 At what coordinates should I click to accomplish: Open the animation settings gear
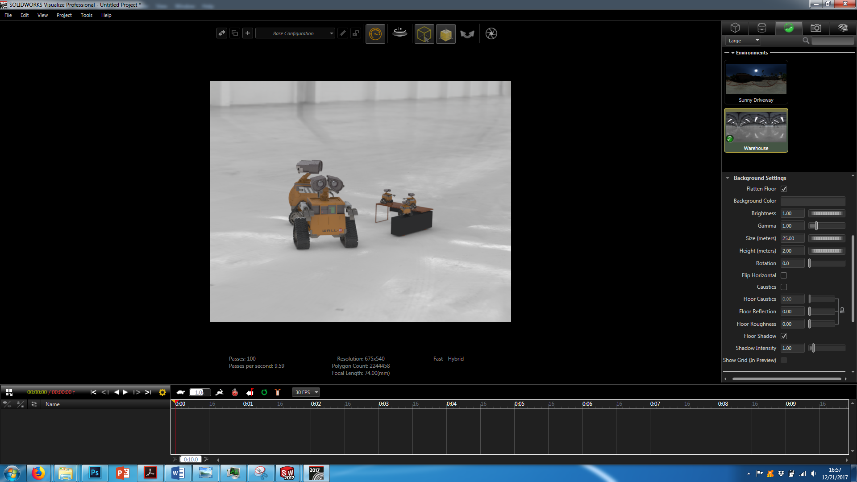pyautogui.click(x=162, y=392)
